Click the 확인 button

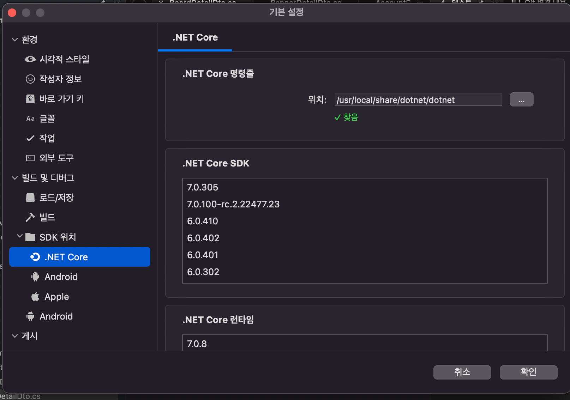(x=528, y=372)
